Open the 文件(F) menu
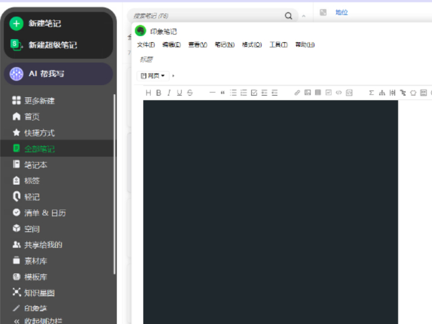432x324 pixels. tap(146, 45)
